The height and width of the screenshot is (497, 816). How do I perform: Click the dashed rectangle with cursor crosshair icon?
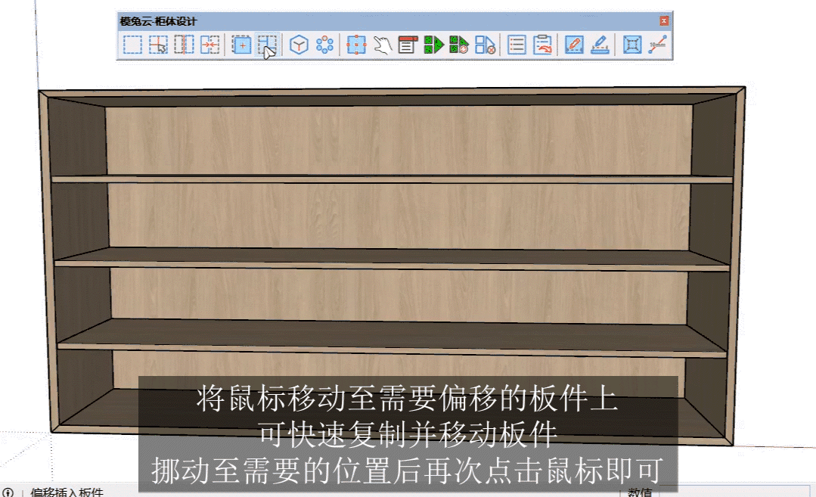click(158, 45)
